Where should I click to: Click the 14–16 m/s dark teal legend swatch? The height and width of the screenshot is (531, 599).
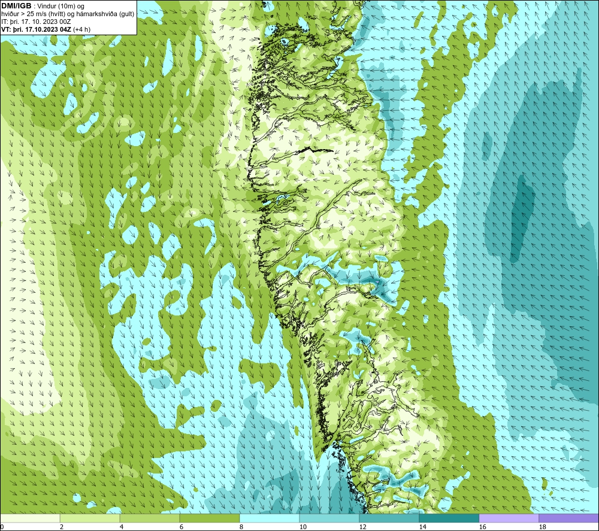tap(449, 518)
